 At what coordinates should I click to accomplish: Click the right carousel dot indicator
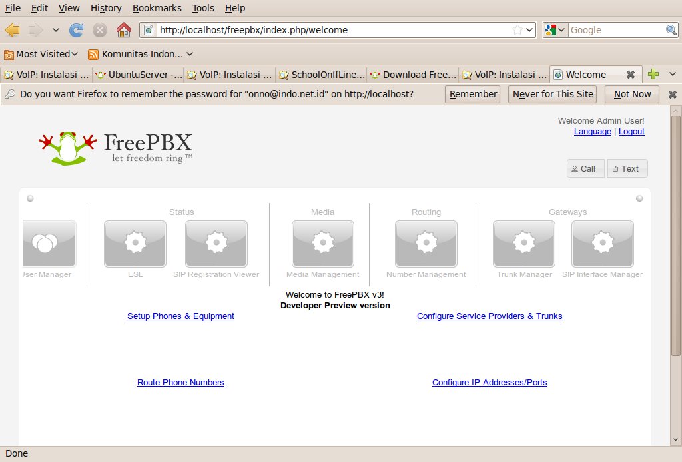click(639, 198)
